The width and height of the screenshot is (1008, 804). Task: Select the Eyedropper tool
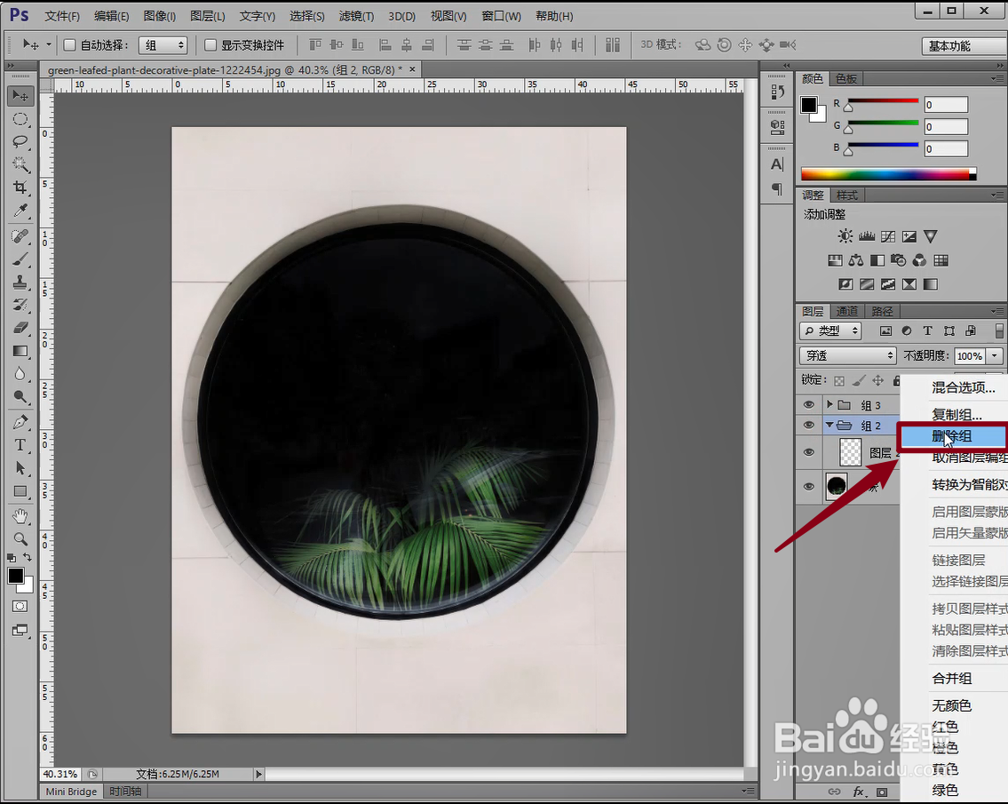click(20, 211)
